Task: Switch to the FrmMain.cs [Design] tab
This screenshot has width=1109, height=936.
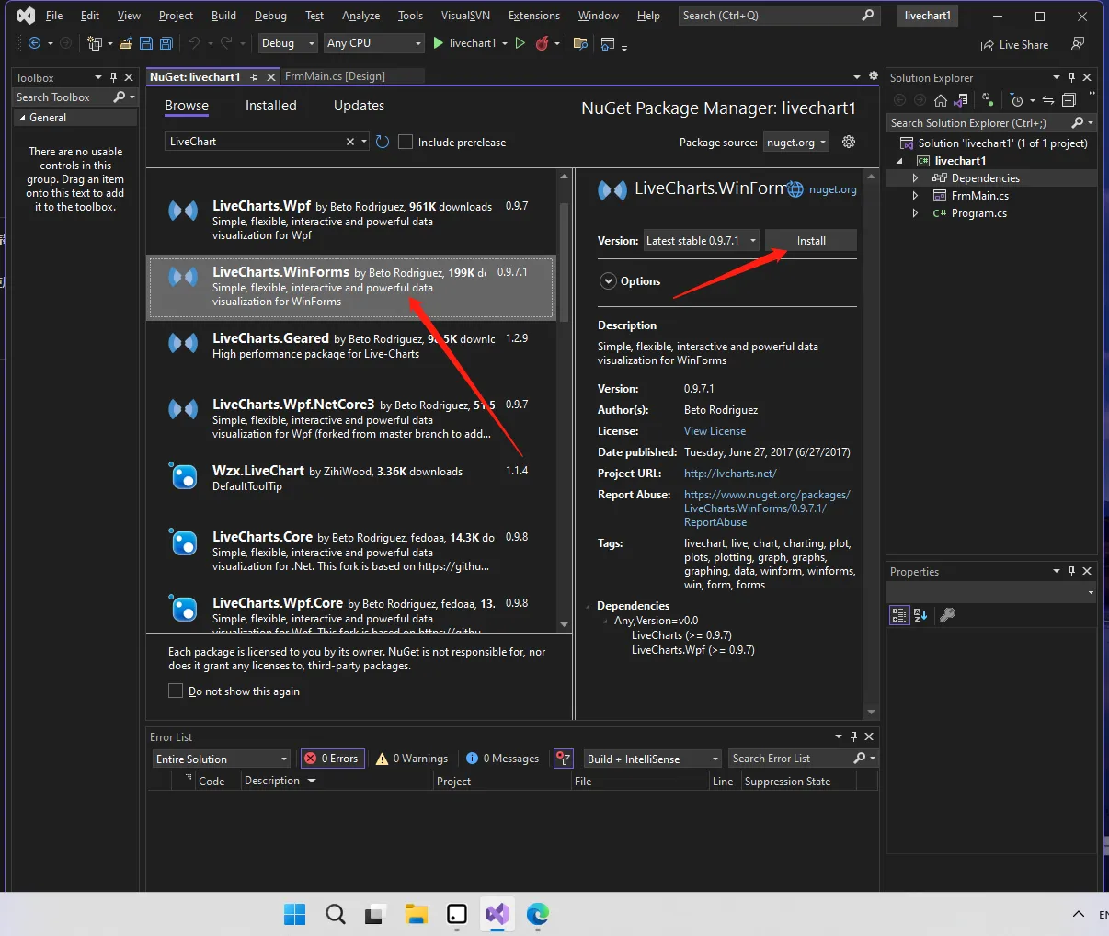Action: click(x=335, y=76)
